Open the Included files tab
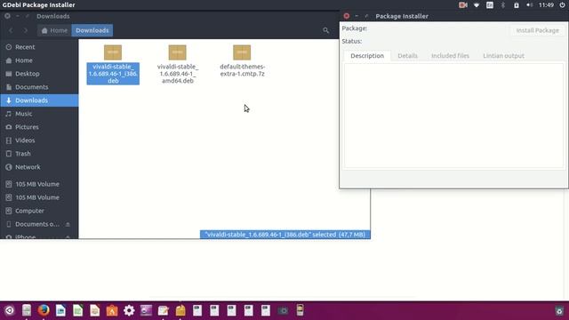This screenshot has width=569, height=320. coord(450,56)
